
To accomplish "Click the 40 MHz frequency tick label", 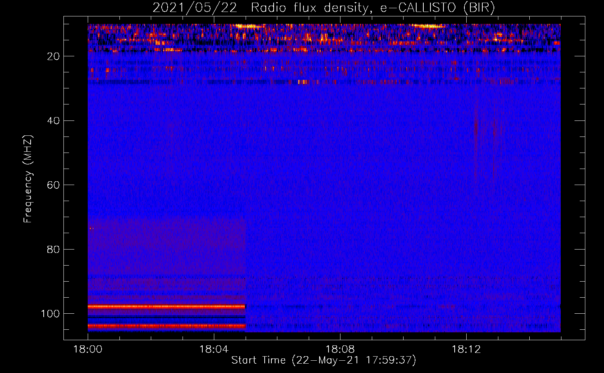I will tap(54, 120).
